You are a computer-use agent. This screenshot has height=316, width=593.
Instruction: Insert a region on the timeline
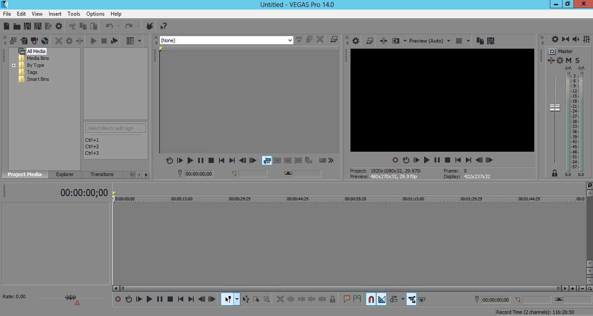pos(357,299)
